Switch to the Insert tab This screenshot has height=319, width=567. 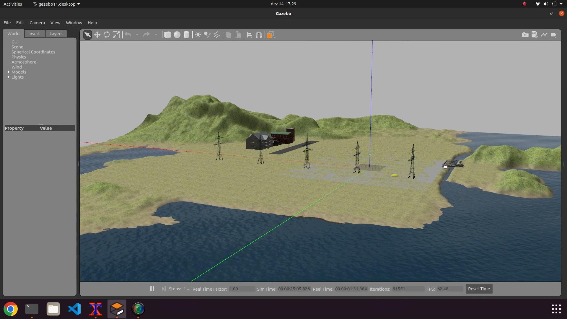tap(34, 34)
